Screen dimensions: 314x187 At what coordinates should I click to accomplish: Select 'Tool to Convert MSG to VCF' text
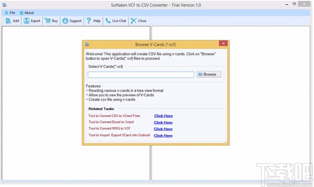pyautogui.click(x=110, y=129)
